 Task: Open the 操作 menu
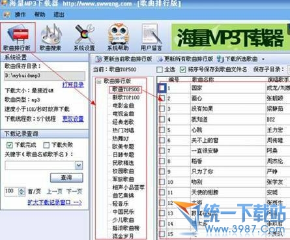pos(20,14)
